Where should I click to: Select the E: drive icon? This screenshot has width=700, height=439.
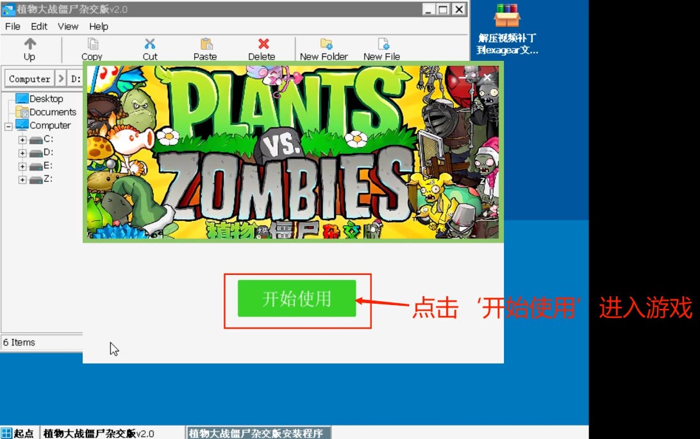[36, 167]
